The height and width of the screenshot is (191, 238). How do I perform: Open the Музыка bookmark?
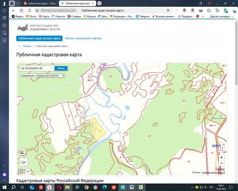(89, 16)
